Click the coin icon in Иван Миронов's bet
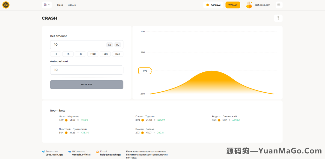Viewport: 325px width, 159px height. click(66, 120)
